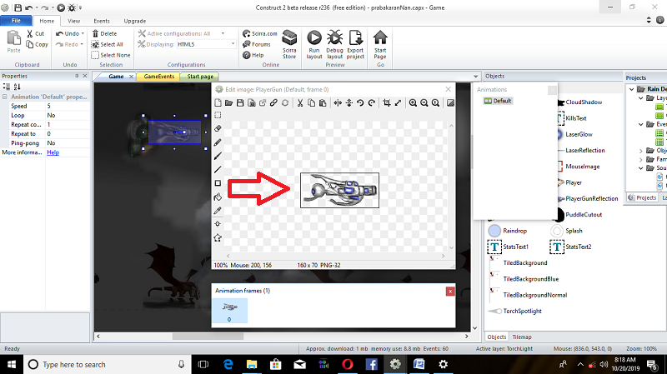Select the rectangle select tool

coord(218,115)
